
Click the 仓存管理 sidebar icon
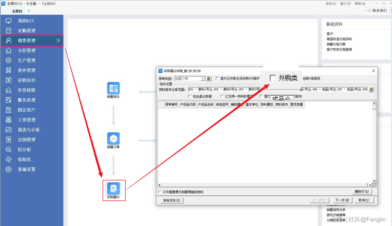9,50
